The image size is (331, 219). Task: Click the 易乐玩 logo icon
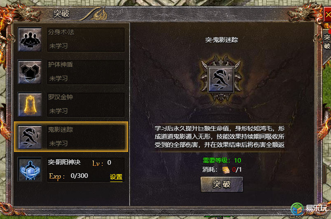tap(297, 209)
